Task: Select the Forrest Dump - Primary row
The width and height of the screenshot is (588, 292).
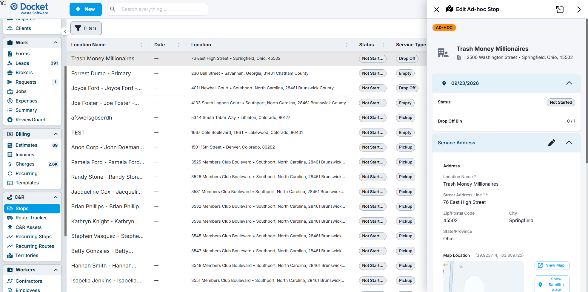Action: coord(247,74)
